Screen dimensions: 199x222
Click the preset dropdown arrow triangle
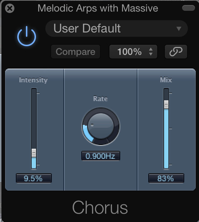(x=179, y=29)
